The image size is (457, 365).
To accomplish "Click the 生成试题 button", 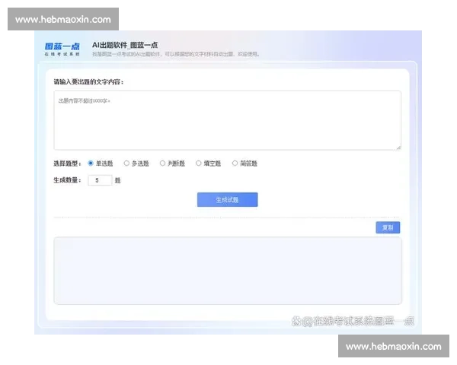I will tap(227, 200).
